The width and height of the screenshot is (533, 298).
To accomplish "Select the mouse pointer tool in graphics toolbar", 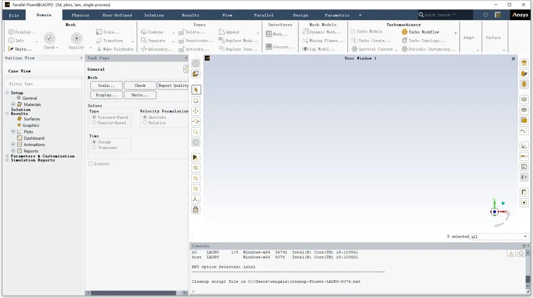I will click(x=196, y=90).
